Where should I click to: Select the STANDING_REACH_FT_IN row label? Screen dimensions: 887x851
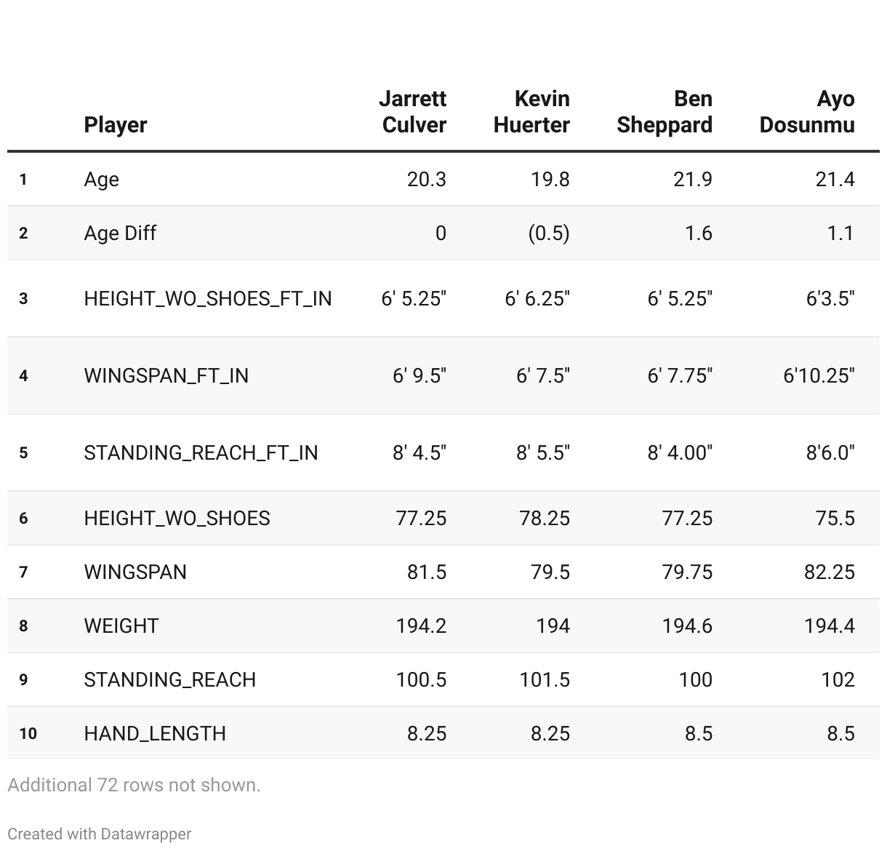point(201,452)
